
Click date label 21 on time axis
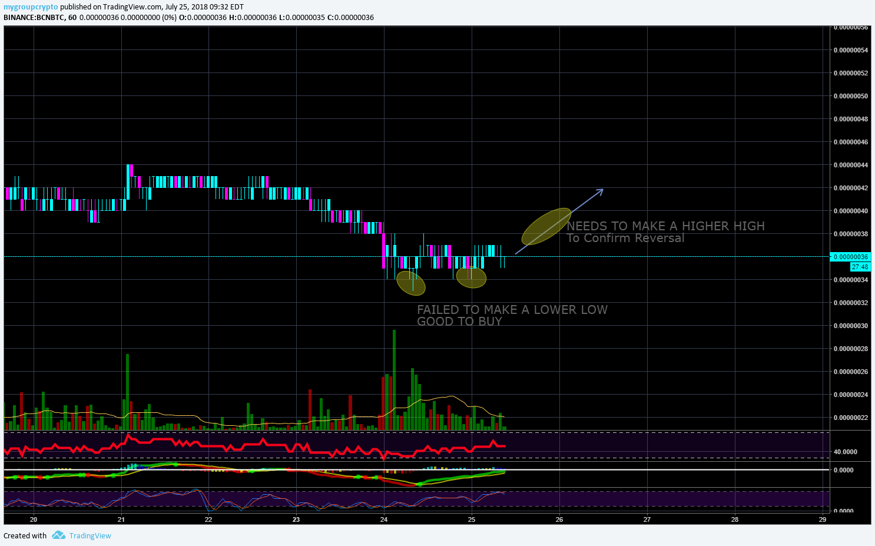pos(121,519)
